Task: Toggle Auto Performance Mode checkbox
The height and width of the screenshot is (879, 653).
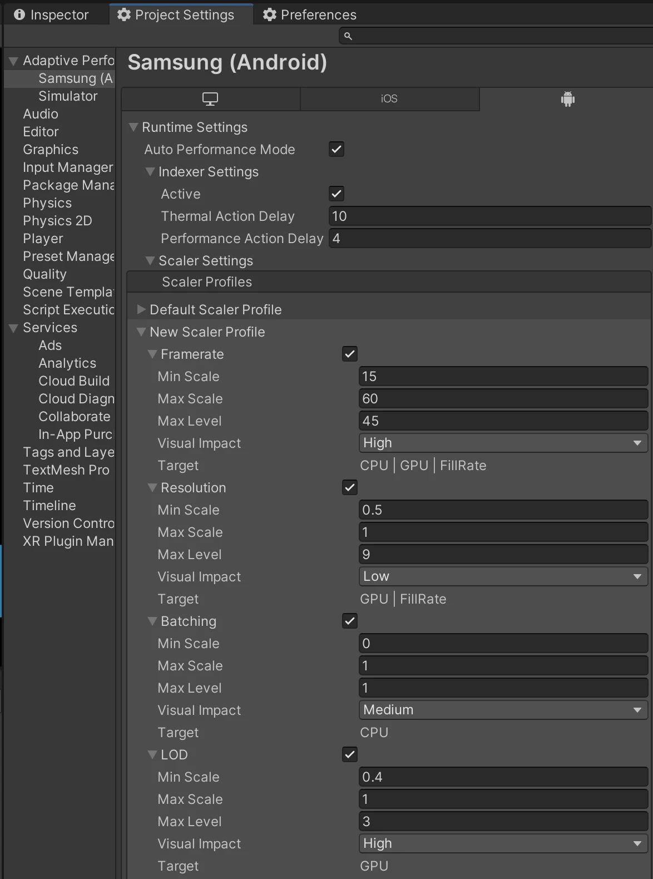Action: [337, 149]
